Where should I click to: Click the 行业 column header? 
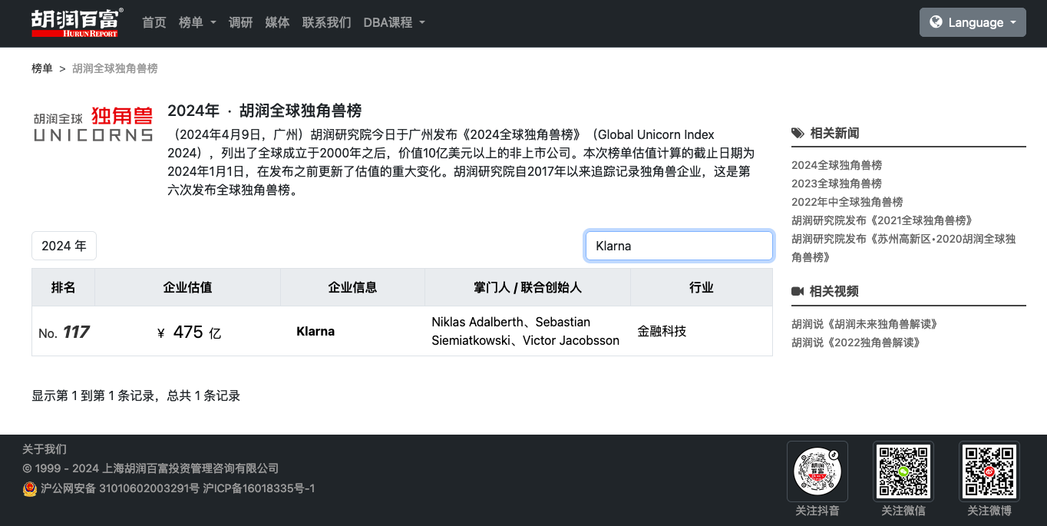pyautogui.click(x=702, y=287)
